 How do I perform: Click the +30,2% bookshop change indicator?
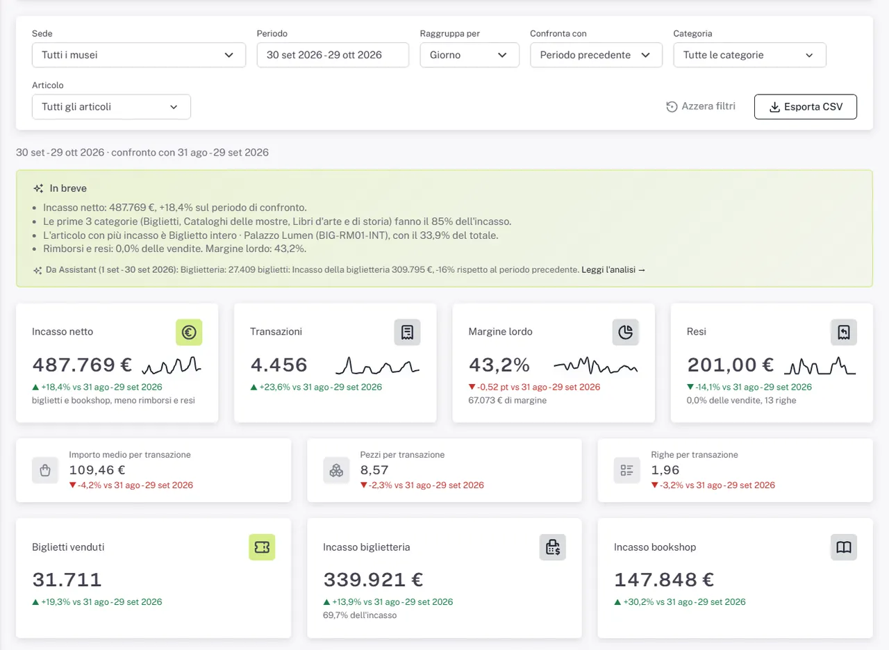680,602
